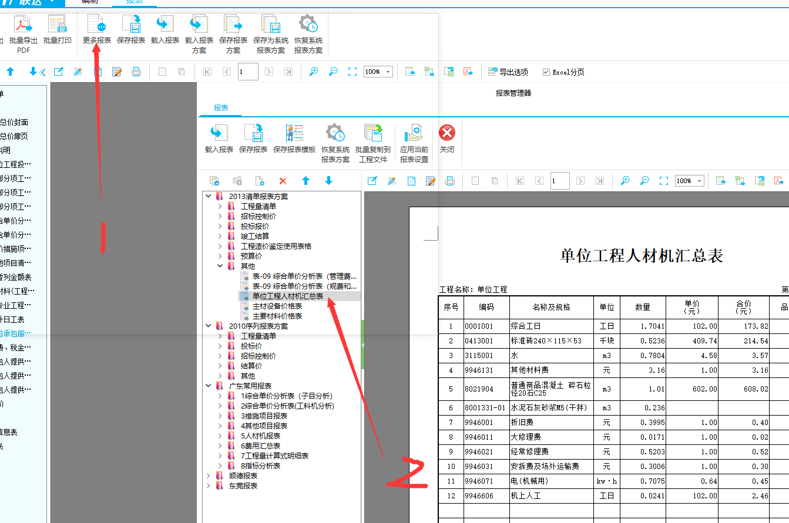Click 综合工日 cell in report table
This screenshot has width=789, height=523.
(552, 326)
